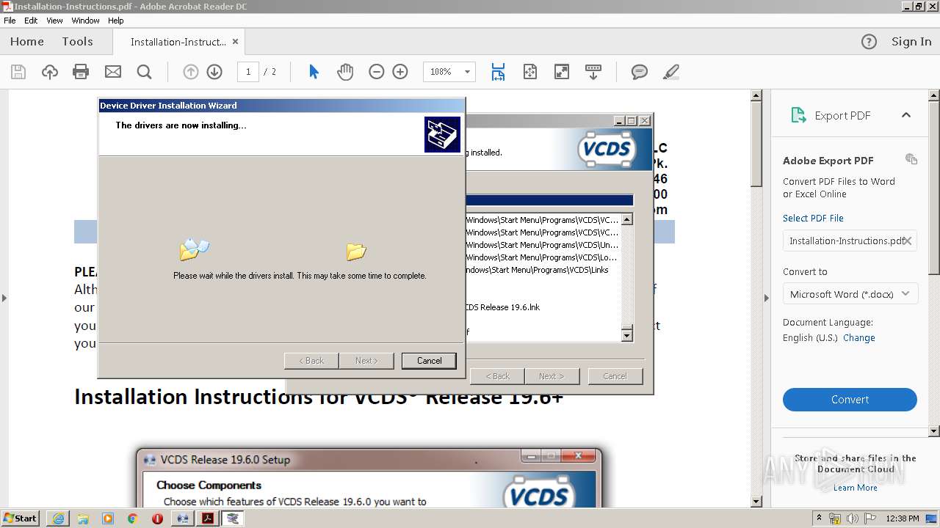Screen dimensions: 940x528
Task: Click Sign In at top right
Action: [911, 42]
